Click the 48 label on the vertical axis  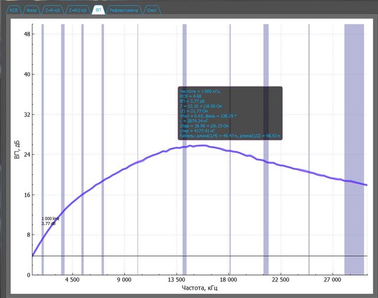[x=27, y=34]
